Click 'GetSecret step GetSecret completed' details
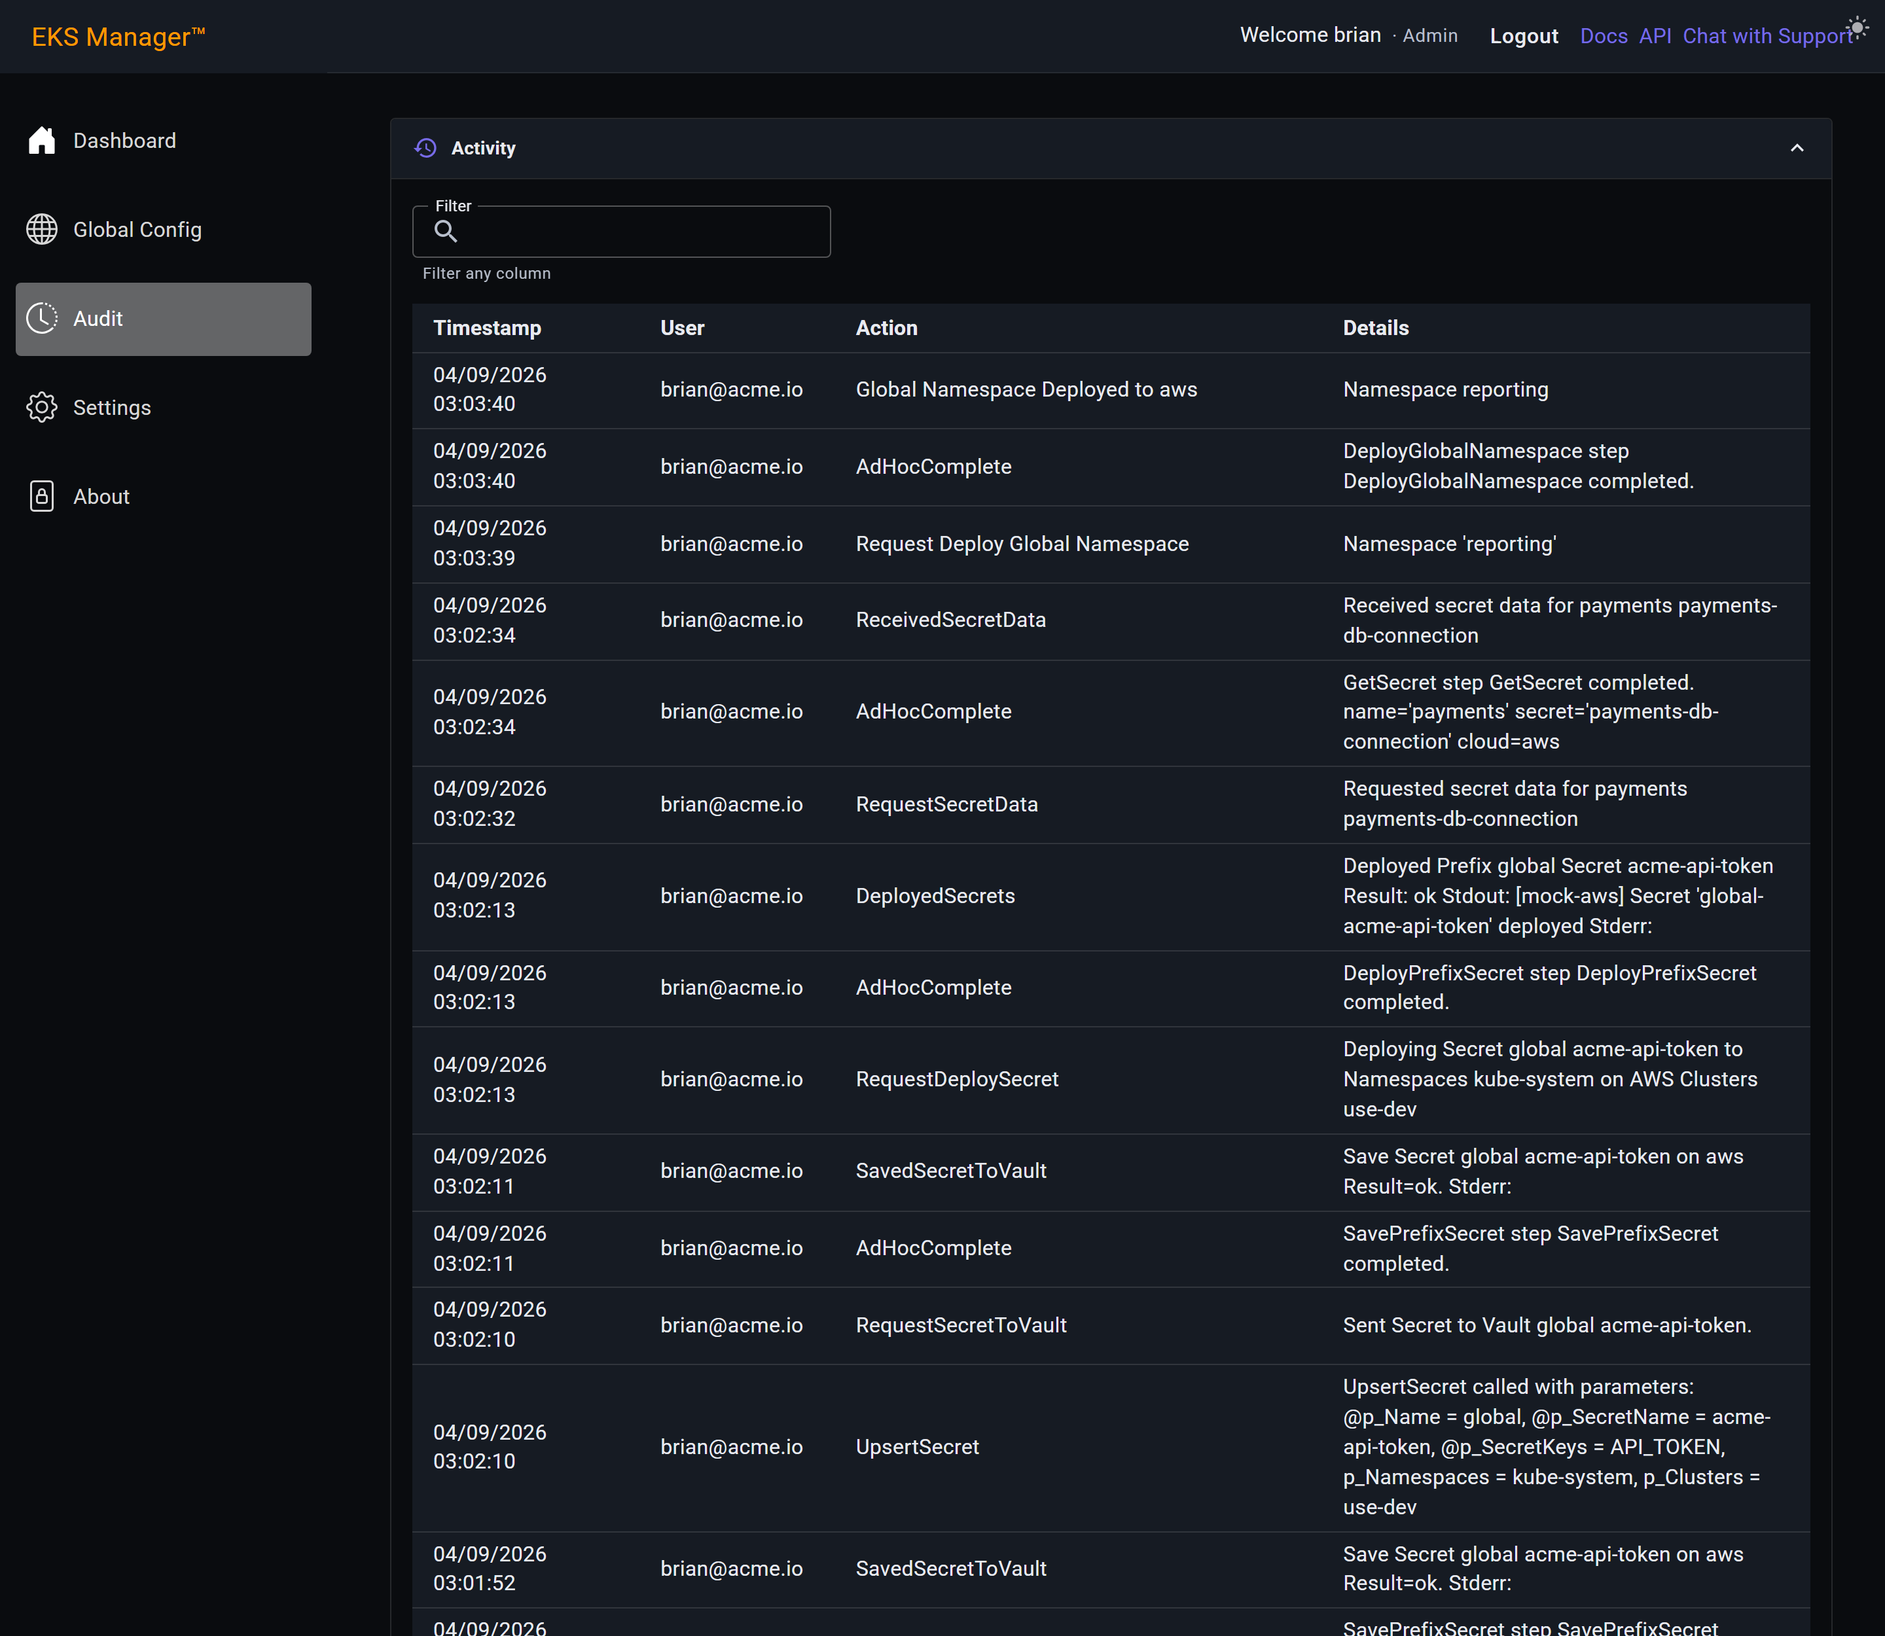Viewport: 1885px width, 1636px height. point(1530,712)
